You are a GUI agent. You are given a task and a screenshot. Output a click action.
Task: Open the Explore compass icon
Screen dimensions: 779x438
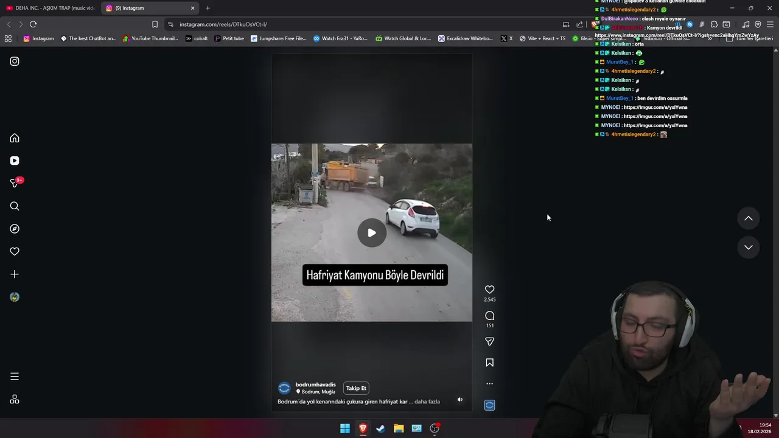[15, 229]
